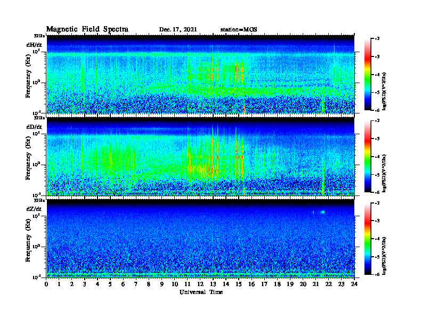Screen dimensions: 422x326
Task: Click the 10⁻¹ frequency tick of dD/dt panel
Action: coord(36,194)
